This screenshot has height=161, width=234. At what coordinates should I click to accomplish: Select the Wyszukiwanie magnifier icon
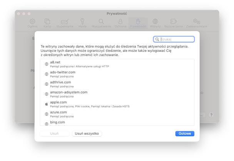click(101, 21)
